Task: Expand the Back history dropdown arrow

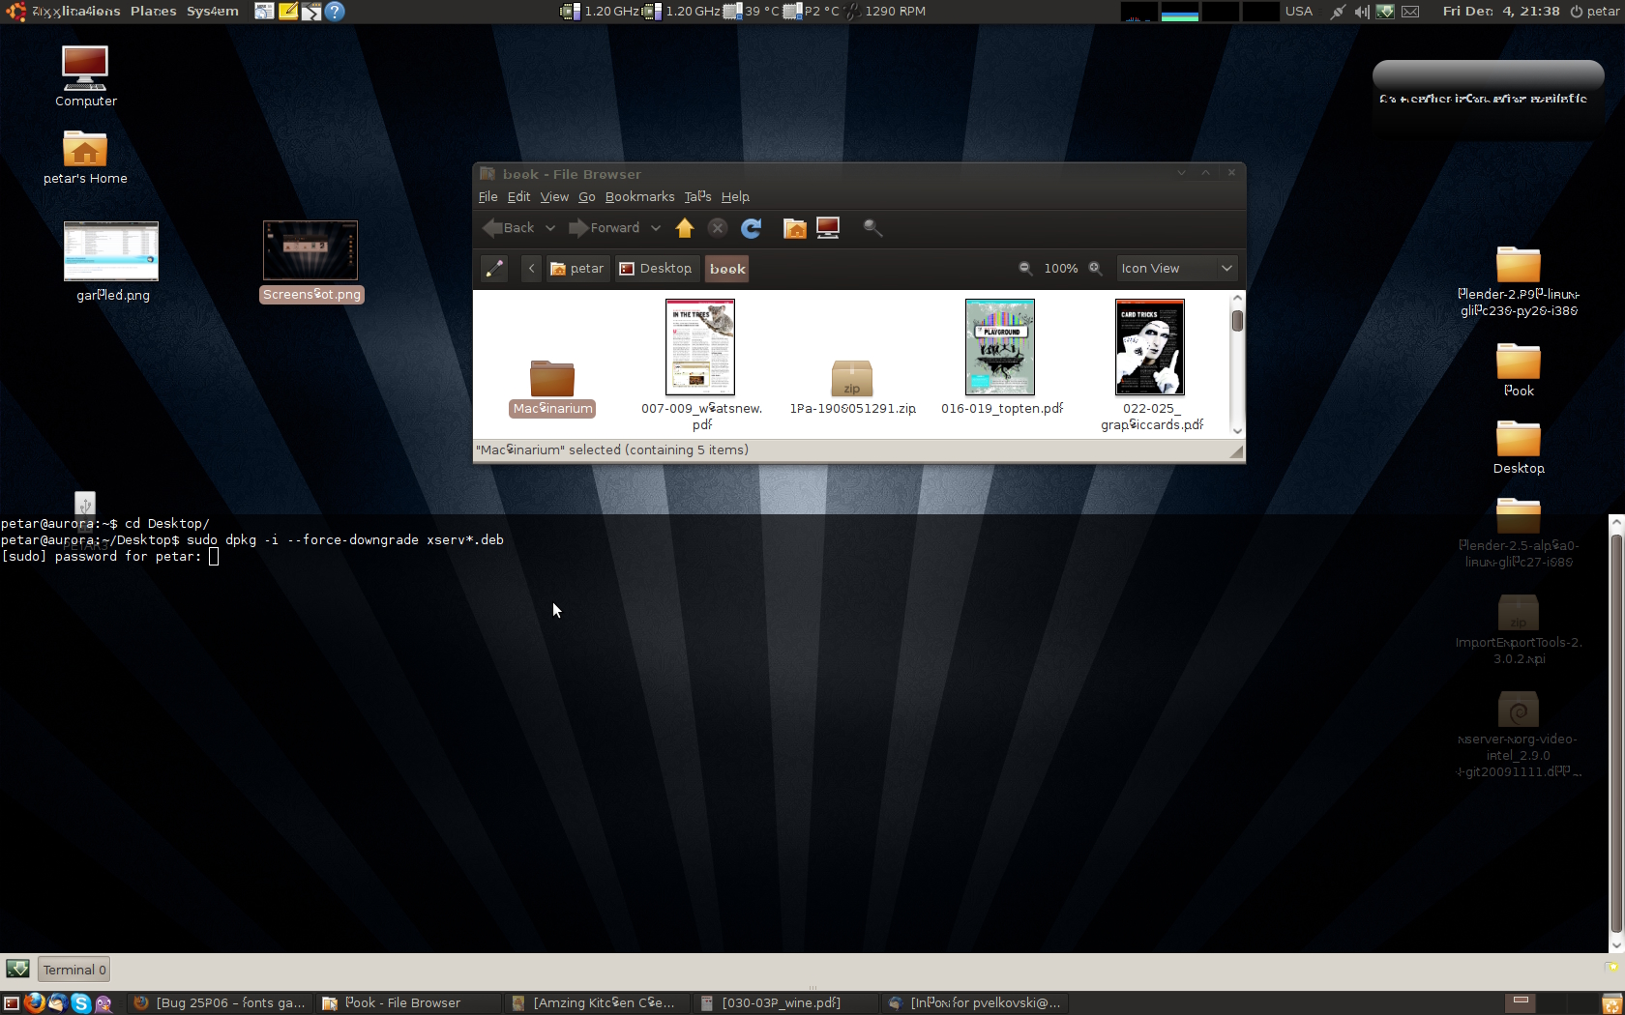Action: pos(550,228)
